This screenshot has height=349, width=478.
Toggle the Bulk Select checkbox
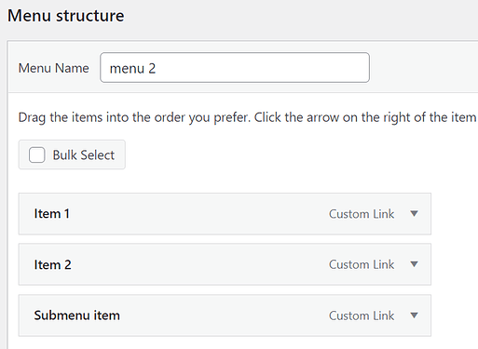37,154
